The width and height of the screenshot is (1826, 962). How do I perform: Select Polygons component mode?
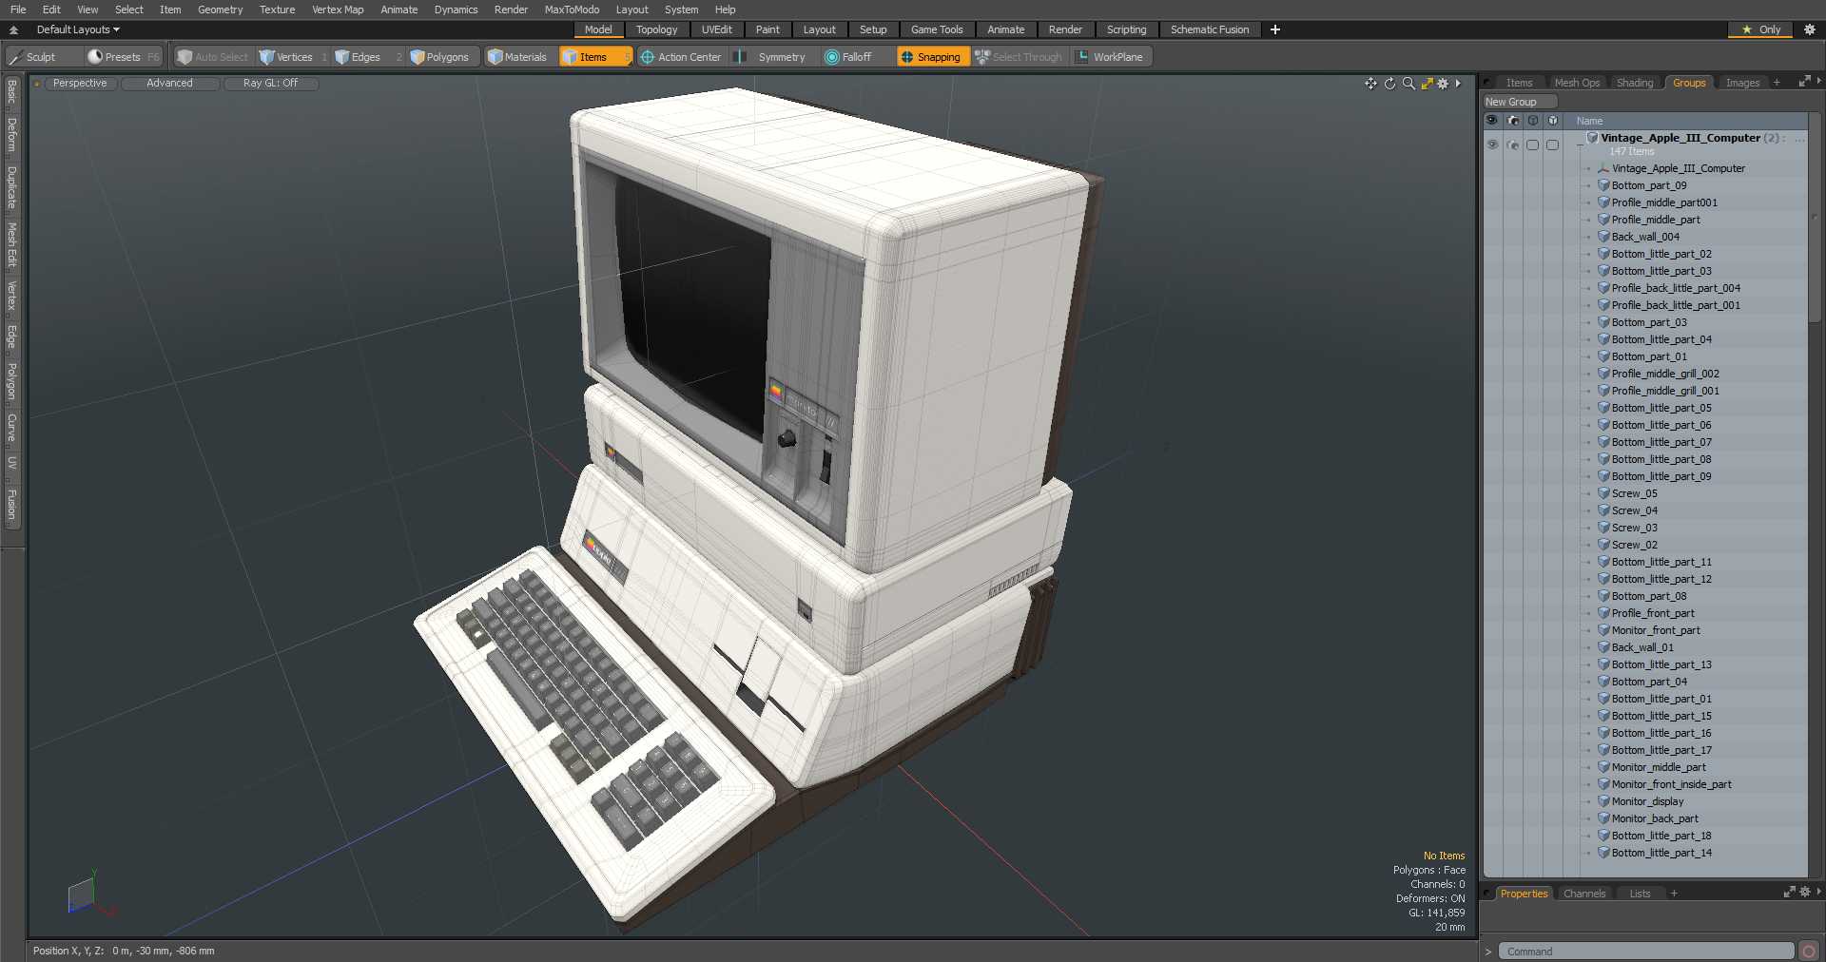(x=439, y=57)
